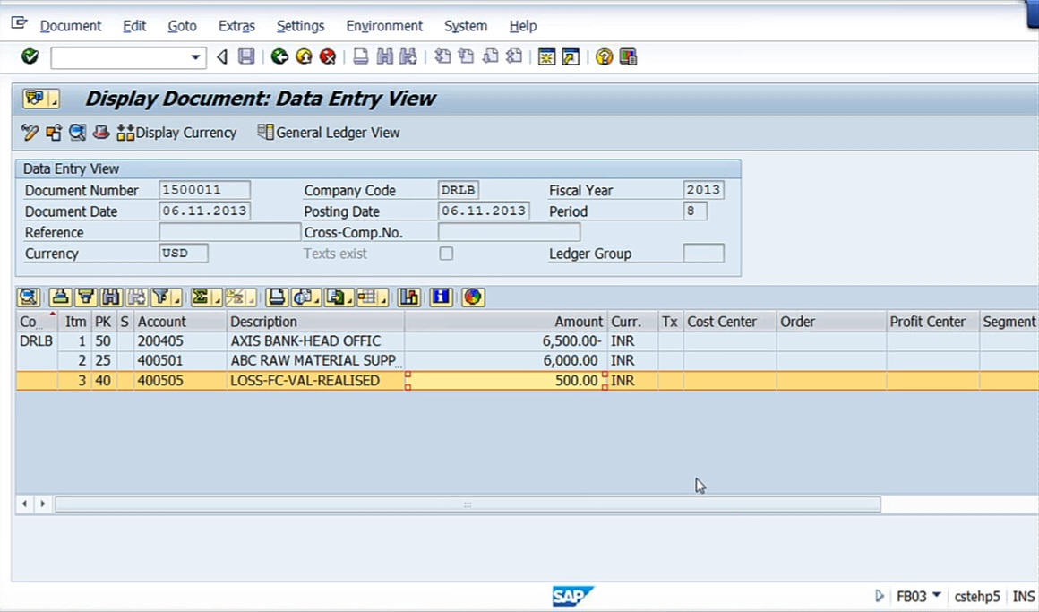
Task: Go to Last Page icon
Action: (x=514, y=57)
